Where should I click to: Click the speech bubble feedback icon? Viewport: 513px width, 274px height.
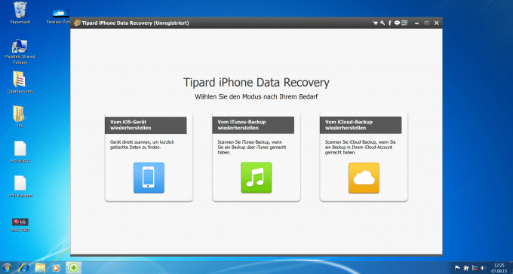point(397,23)
